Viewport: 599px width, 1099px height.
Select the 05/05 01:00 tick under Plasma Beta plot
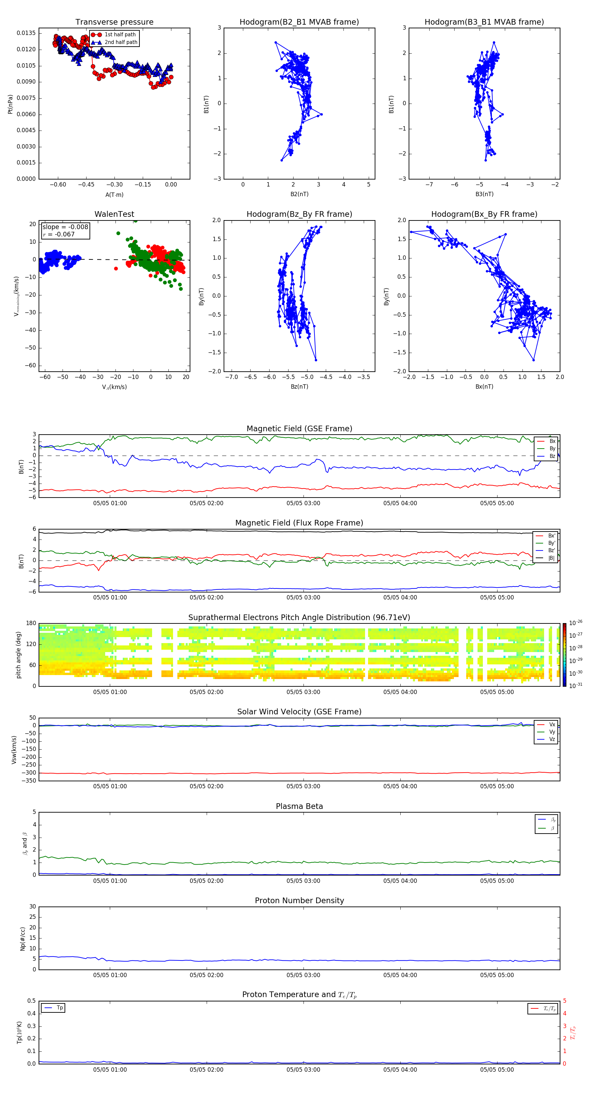tap(110, 881)
